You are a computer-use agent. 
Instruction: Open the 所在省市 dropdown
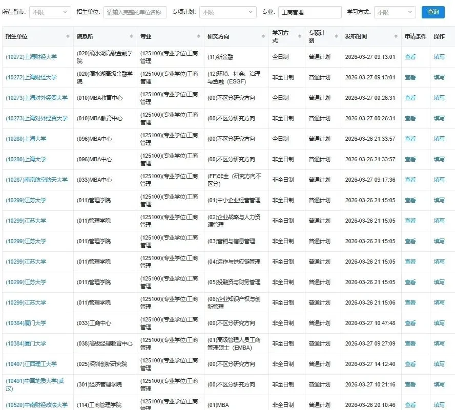point(50,12)
